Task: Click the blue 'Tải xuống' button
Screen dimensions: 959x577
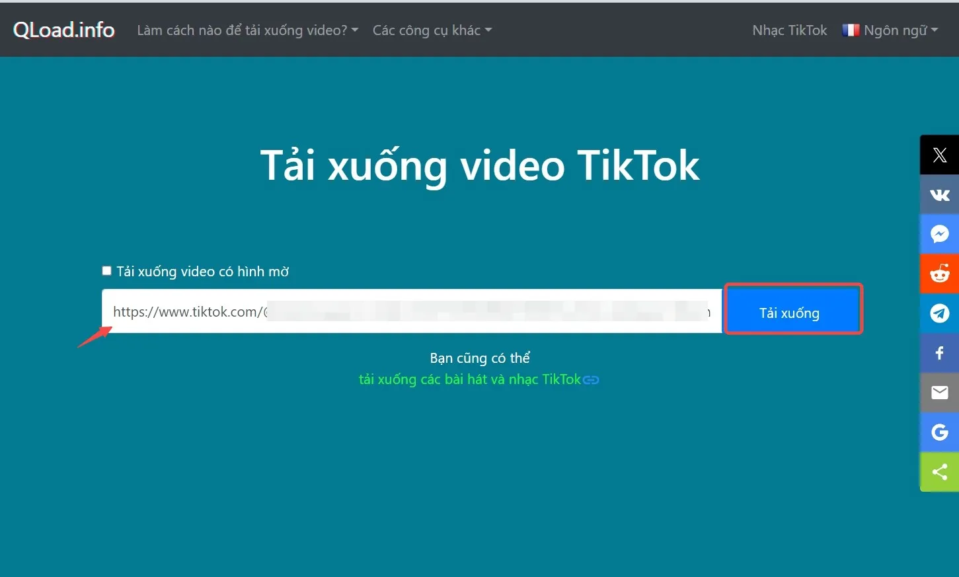Action: click(793, 309)
